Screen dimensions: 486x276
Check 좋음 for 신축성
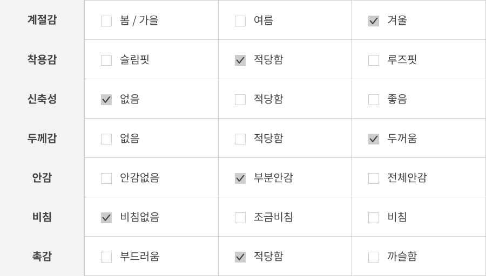pos(374,100)
